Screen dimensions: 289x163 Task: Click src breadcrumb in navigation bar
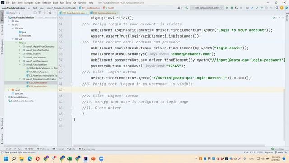29,8
